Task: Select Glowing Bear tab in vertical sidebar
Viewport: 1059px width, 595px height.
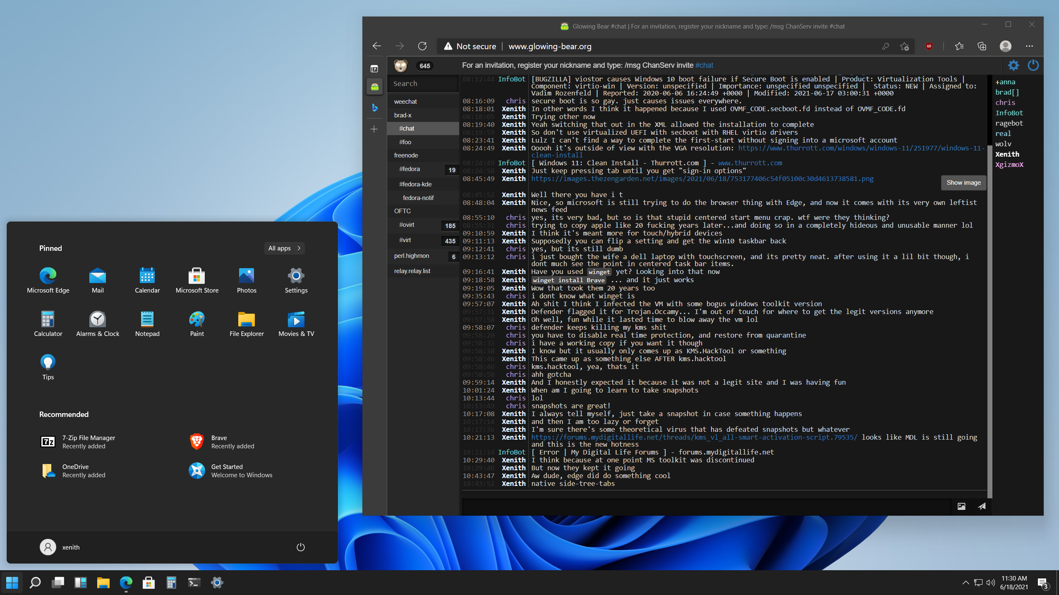Action: coord(374,86)
